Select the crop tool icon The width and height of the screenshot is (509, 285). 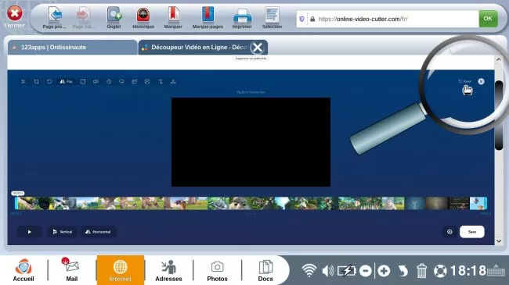[x=36, y=82]
